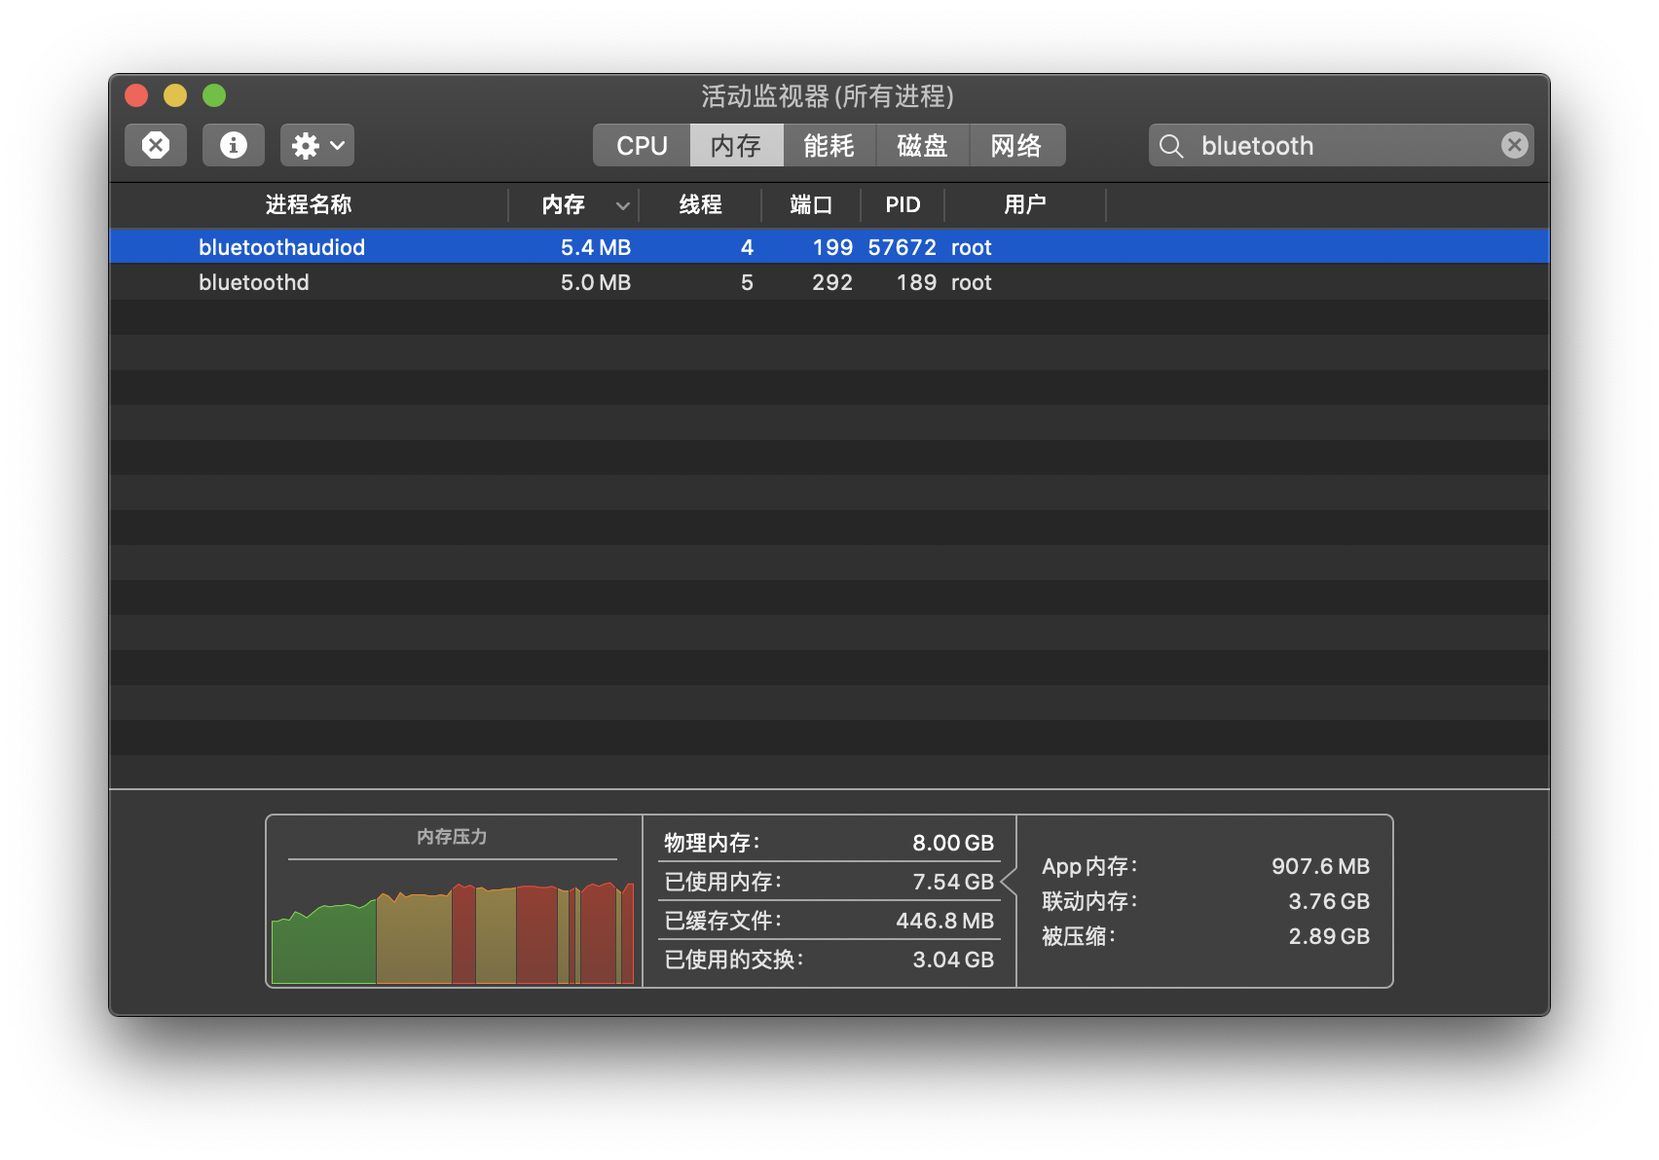Sort processes by 用户 column
The image size is (1659, 1160).
pyautogui.click(x=1024, y=204)
